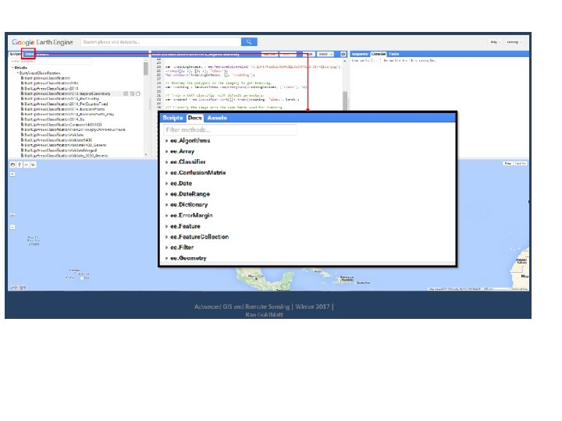Image resolution: width=562 pixels, height=421 pixels.
Task: Select the draw line map tool
Action: click(27, 165)
